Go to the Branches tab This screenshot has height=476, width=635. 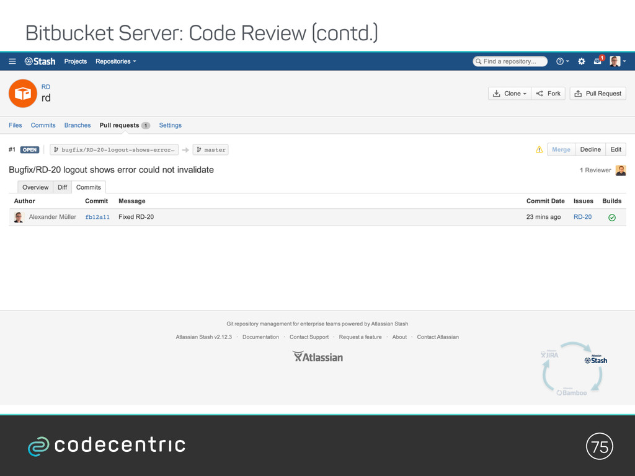point(78,125)
